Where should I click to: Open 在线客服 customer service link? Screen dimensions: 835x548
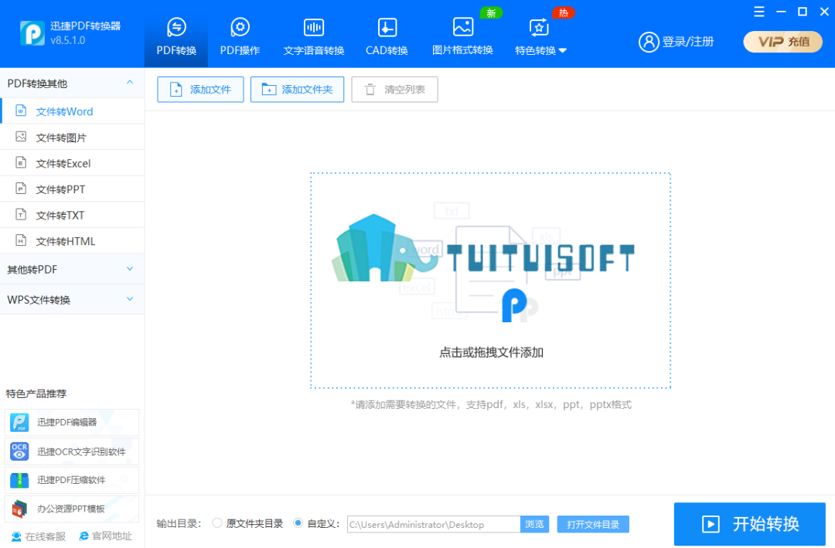pyautogui.click(x=39, y=536)
